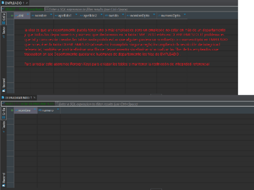Select the nombreDpto column header

(x=139, y=15)
